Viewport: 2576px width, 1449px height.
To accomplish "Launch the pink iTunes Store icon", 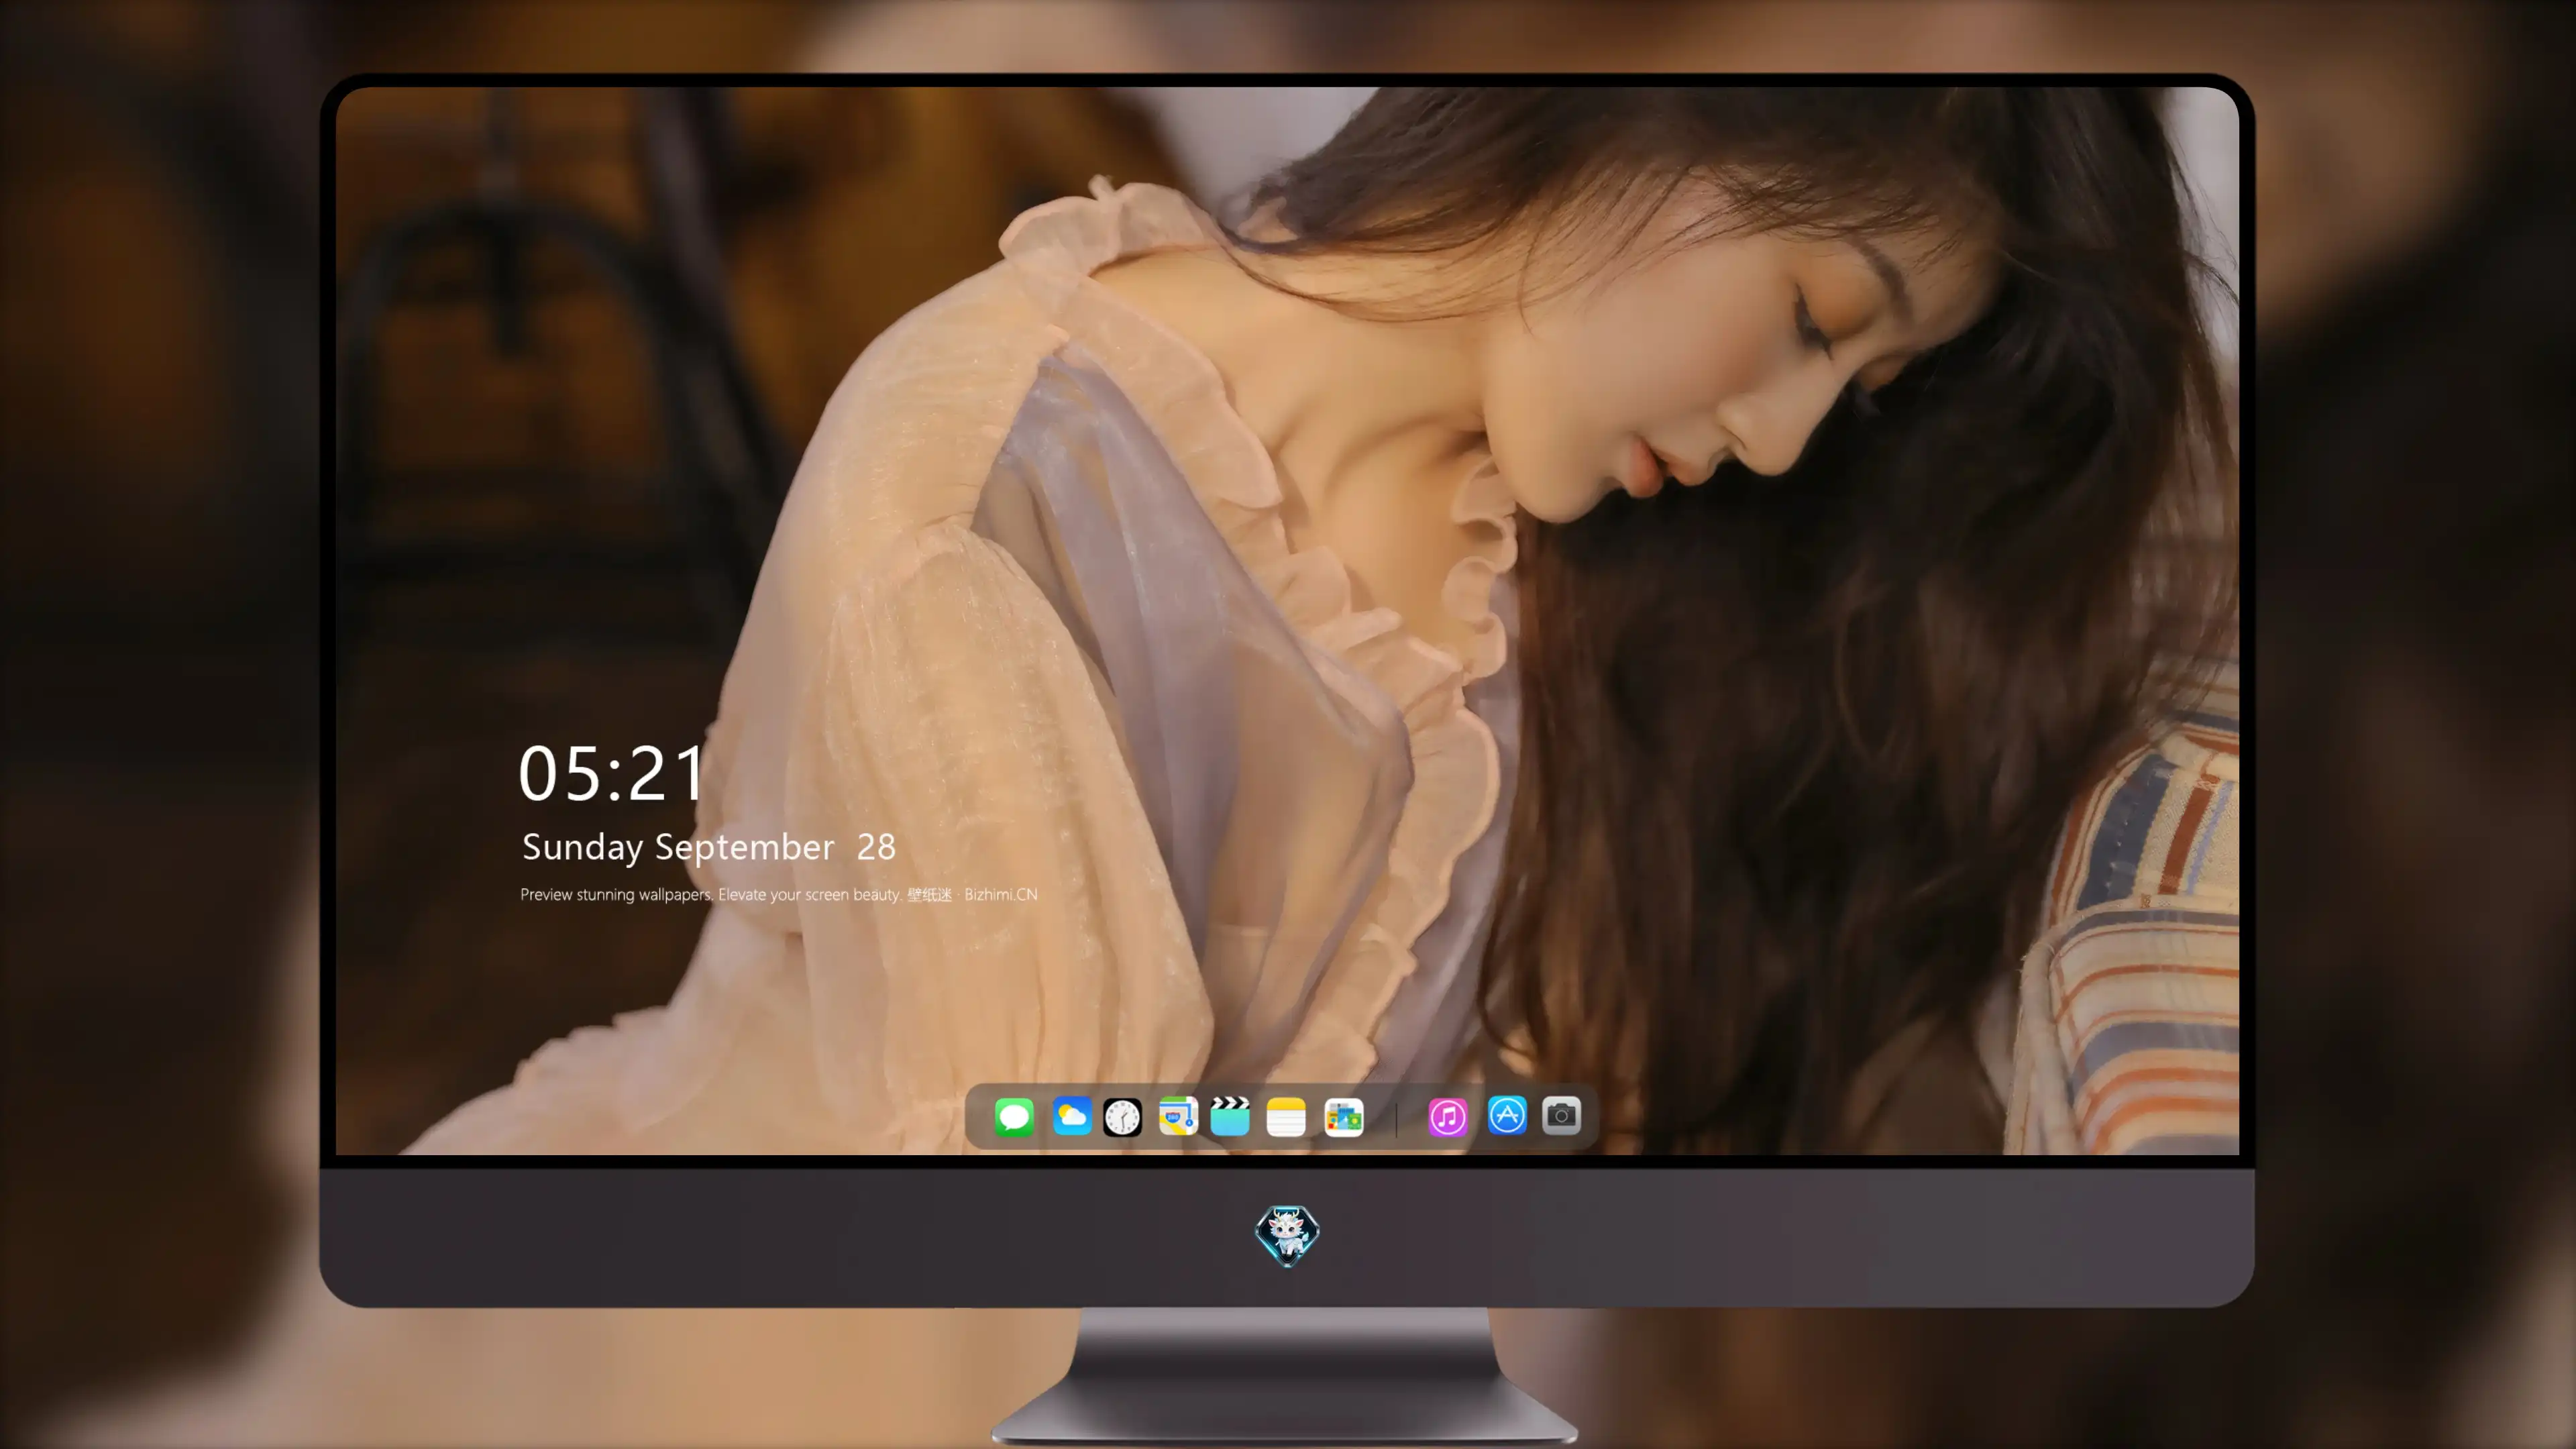I will click(x=1448, y=1116).
